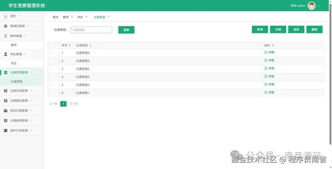Select page 1 in pagination

click(63, 104)
